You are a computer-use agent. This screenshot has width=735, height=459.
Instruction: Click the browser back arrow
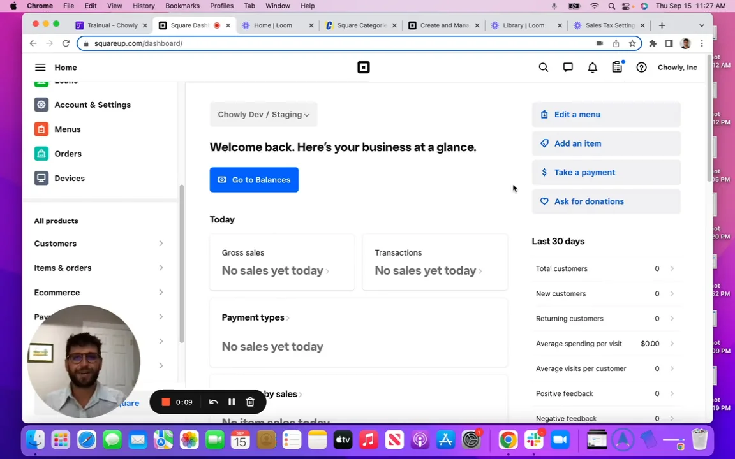pyautogui.click(x=33, y=43)
